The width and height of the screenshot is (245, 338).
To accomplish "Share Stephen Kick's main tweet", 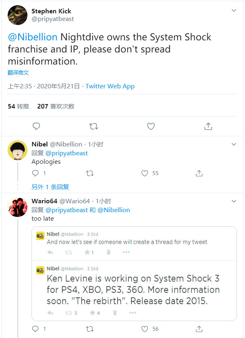I will click(208, 126).
